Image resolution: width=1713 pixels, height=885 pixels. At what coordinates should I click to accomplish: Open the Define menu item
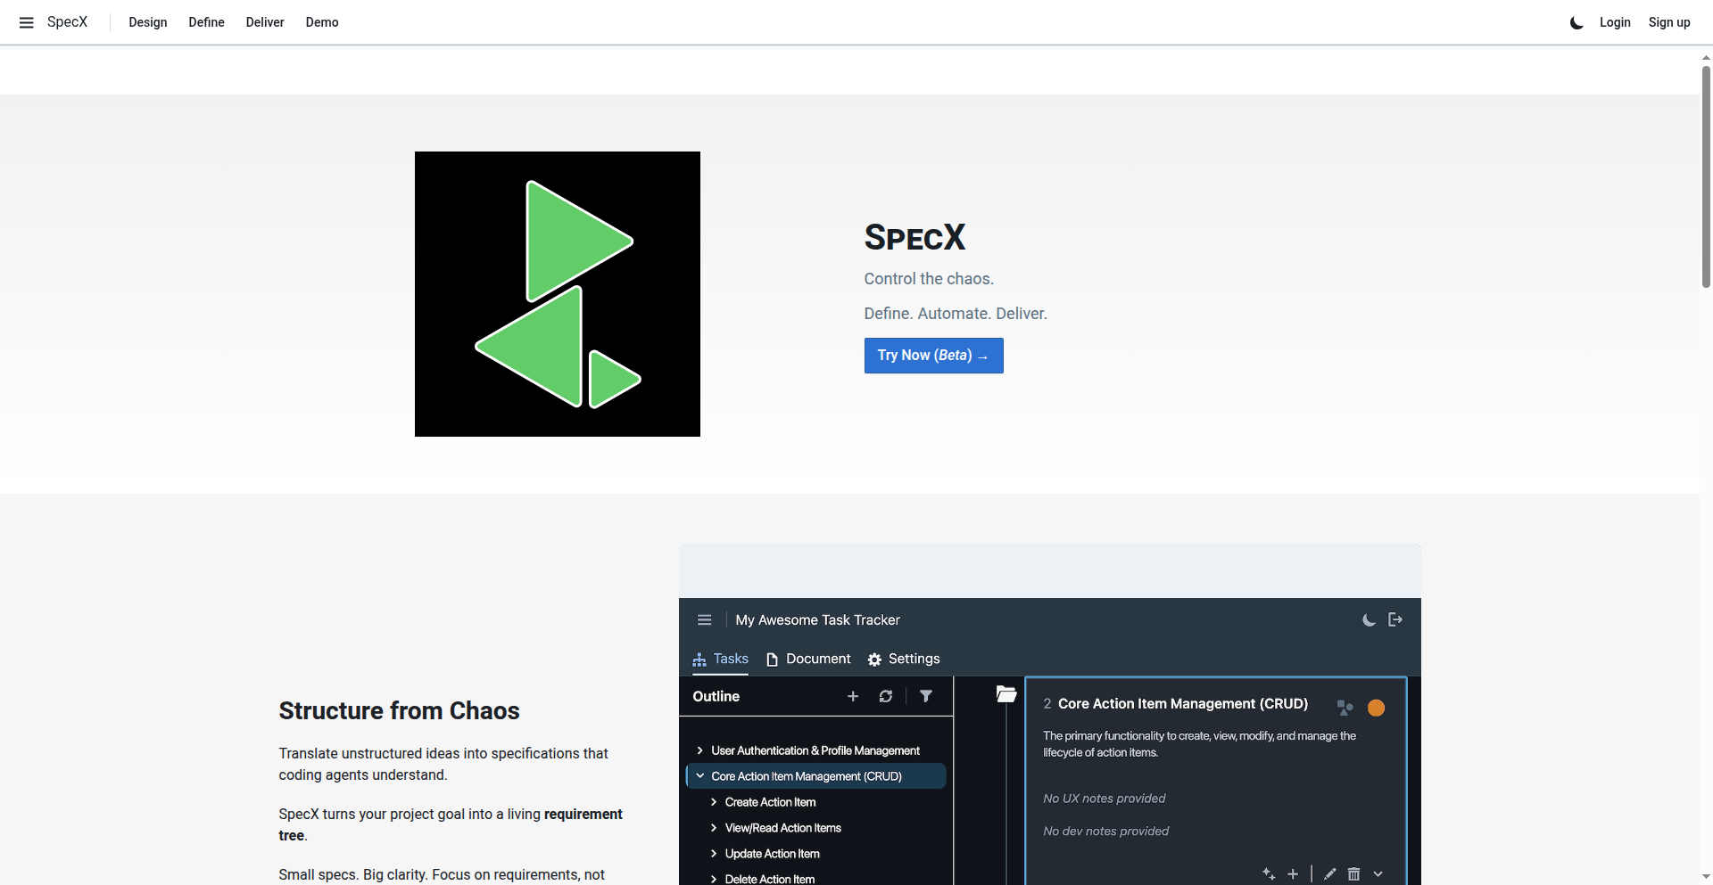coord(206,22)
